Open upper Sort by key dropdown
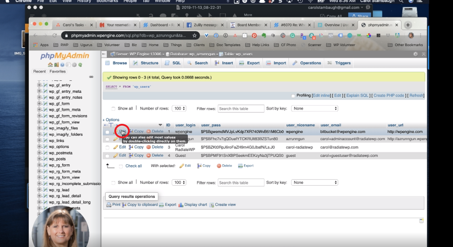The width and height of the screenshot is (453, 247). [314, 108]
